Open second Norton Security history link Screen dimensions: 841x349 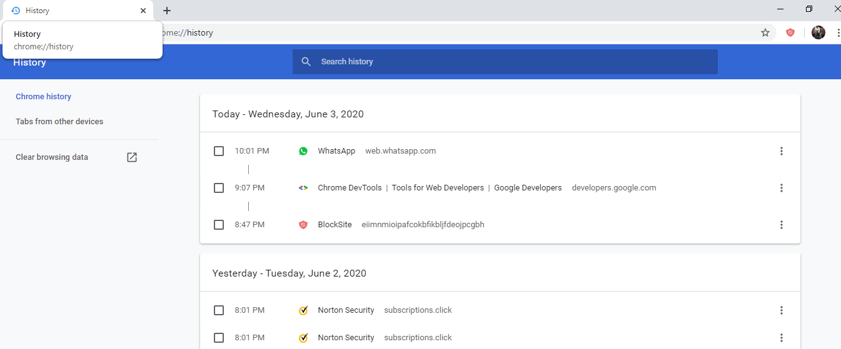[x=346, y=338]
